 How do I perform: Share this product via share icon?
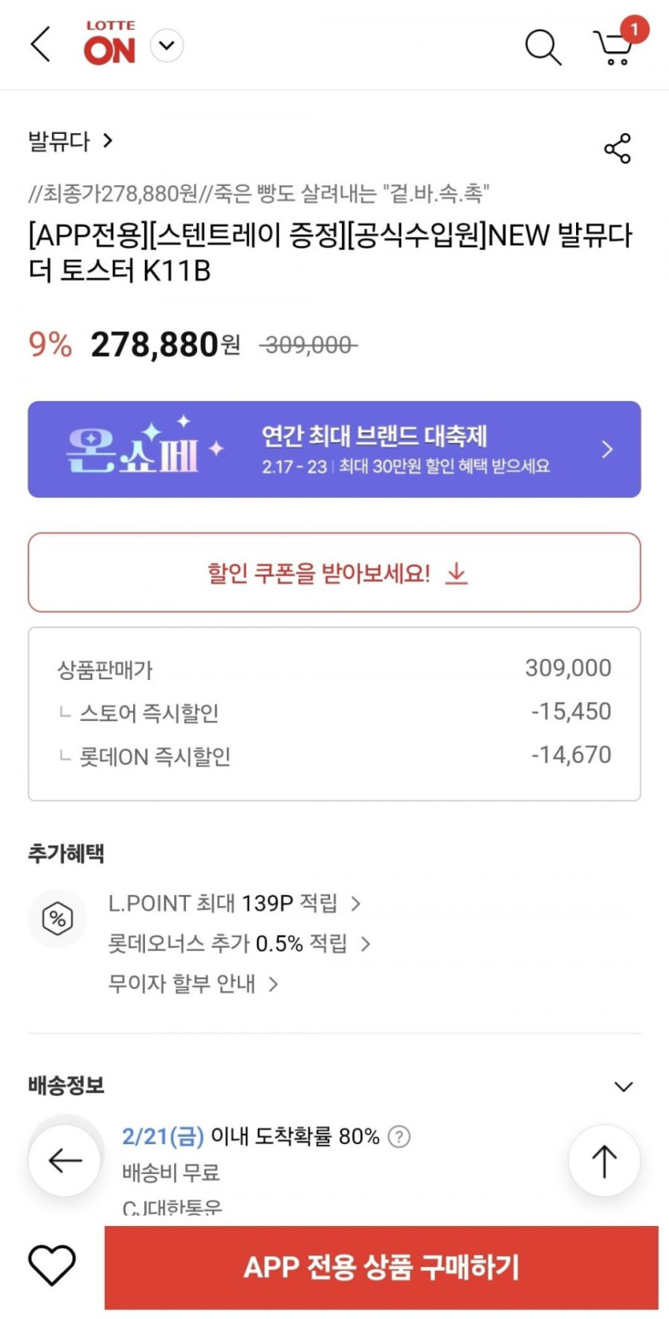pyautogui.click(x=617, y=148)
